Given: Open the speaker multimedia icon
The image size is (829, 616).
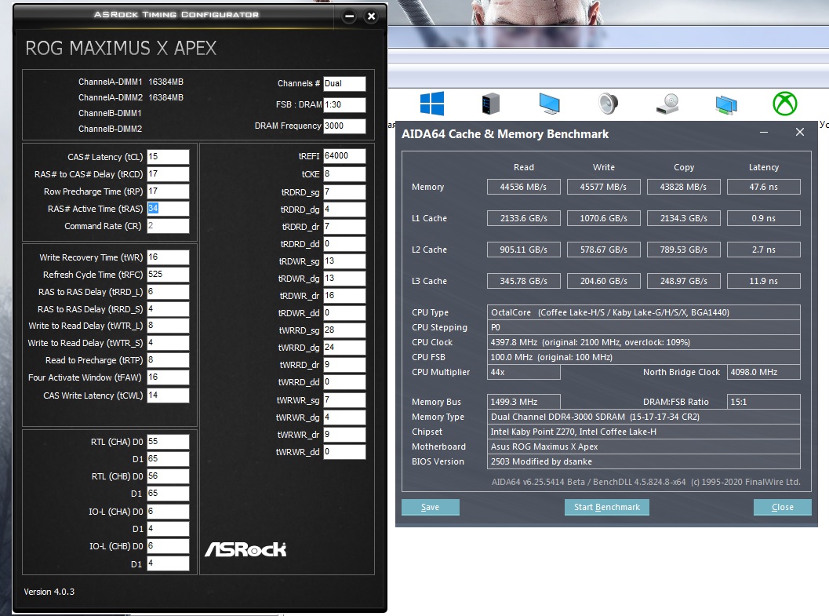Looking at the screenshot, I should click(x=608, y=104).
